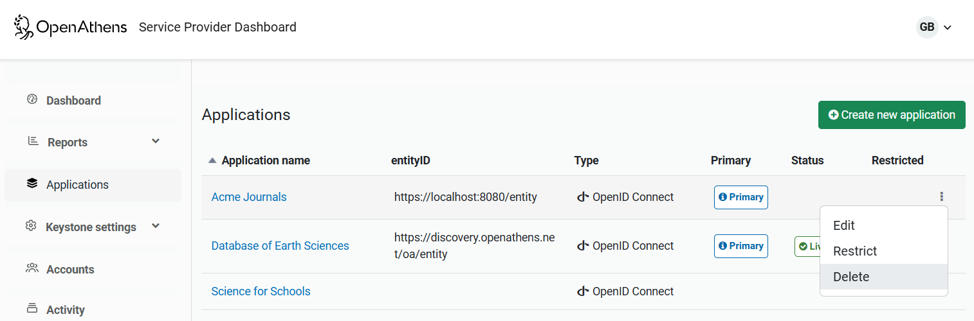Image resolution: width=974 pixels, height=321 pixels.
Task: Click OpenID Connect icon in Acme Journals row
Action: [583, 197]
